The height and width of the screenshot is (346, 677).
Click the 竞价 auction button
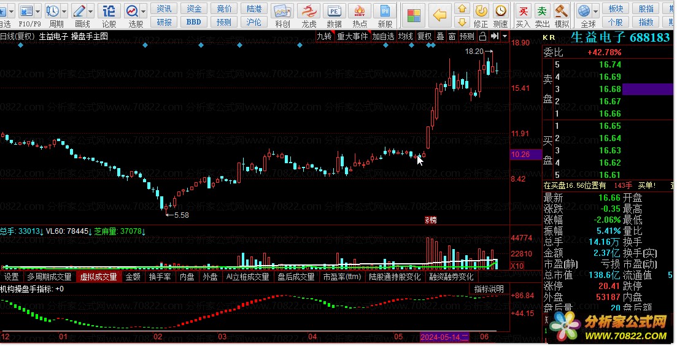click(x=224, y=9)
